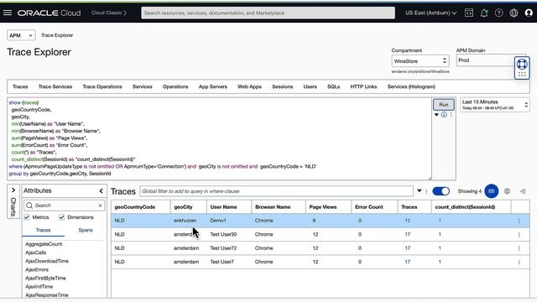This screenshot has width=537, height=302.
Task: Open the SQLs tab
Action: tap(333, 86)
